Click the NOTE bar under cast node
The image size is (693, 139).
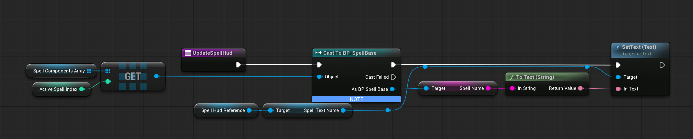(x=356, y=99)
